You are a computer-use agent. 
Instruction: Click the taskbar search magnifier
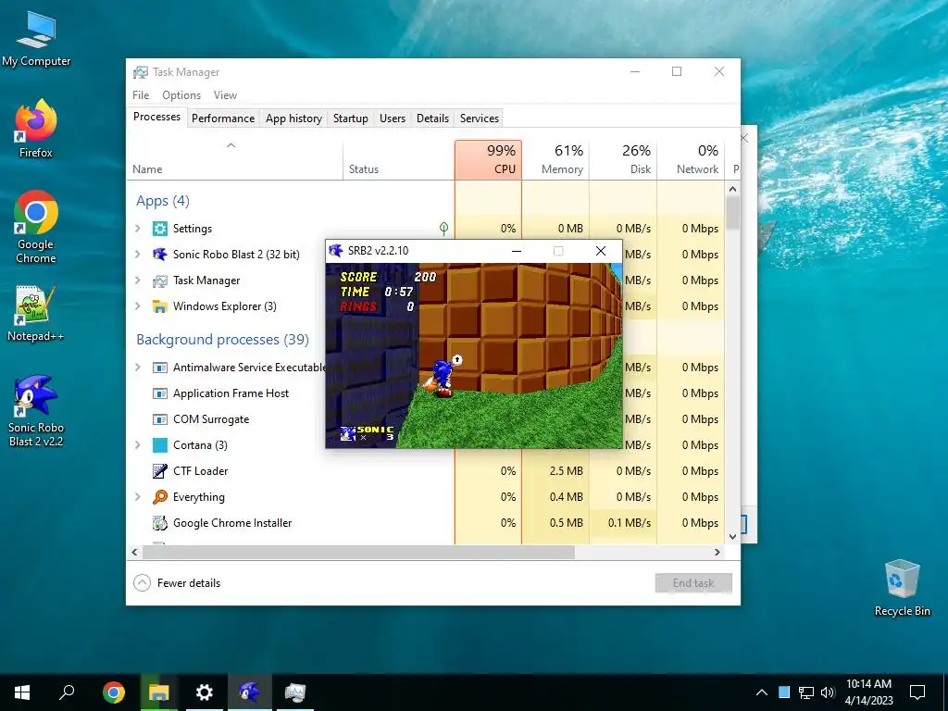pos(67,692)
